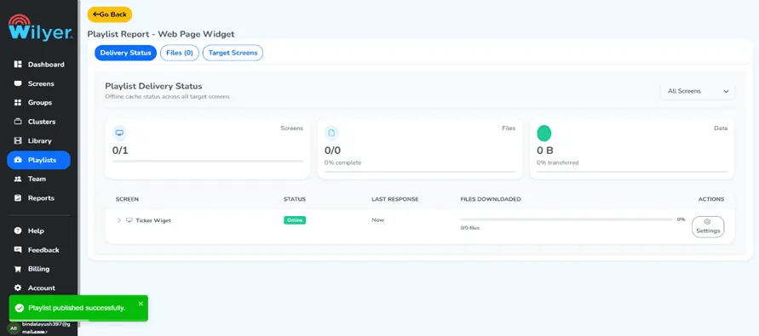
Task: Expand the Ticker Wiget row
Action: tap(119, 220)
